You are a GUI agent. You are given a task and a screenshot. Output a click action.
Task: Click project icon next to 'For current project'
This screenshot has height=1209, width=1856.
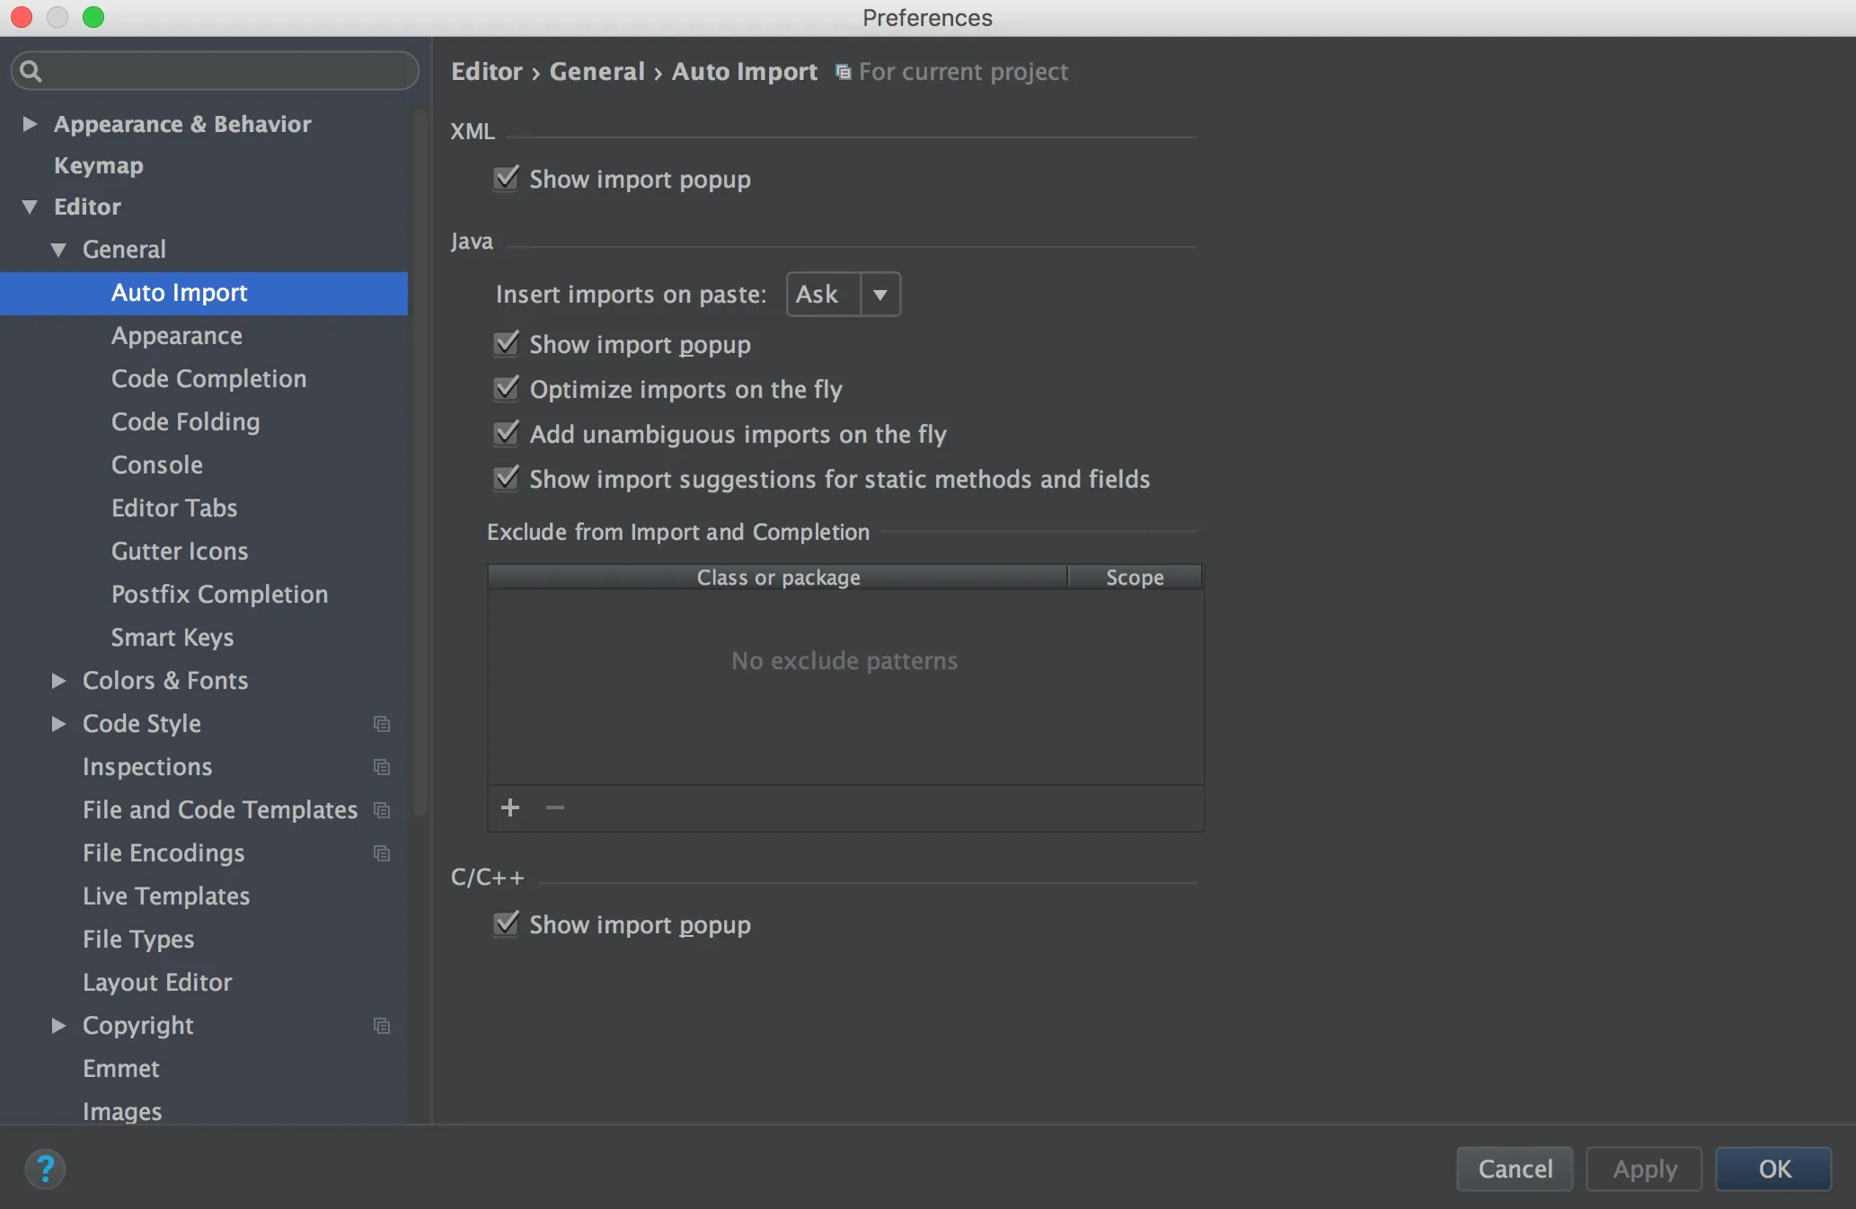pos(843,72)
